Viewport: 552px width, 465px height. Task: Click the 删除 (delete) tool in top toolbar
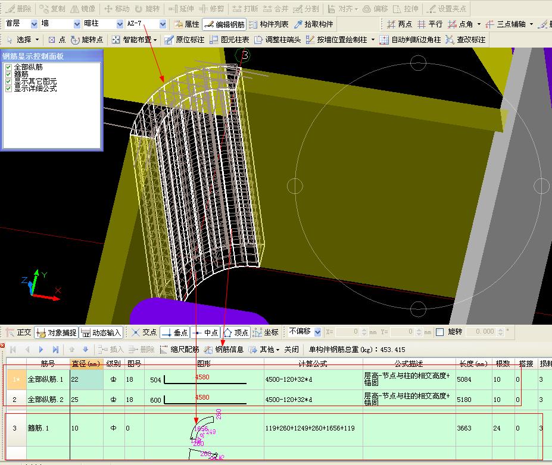point(19,8)
